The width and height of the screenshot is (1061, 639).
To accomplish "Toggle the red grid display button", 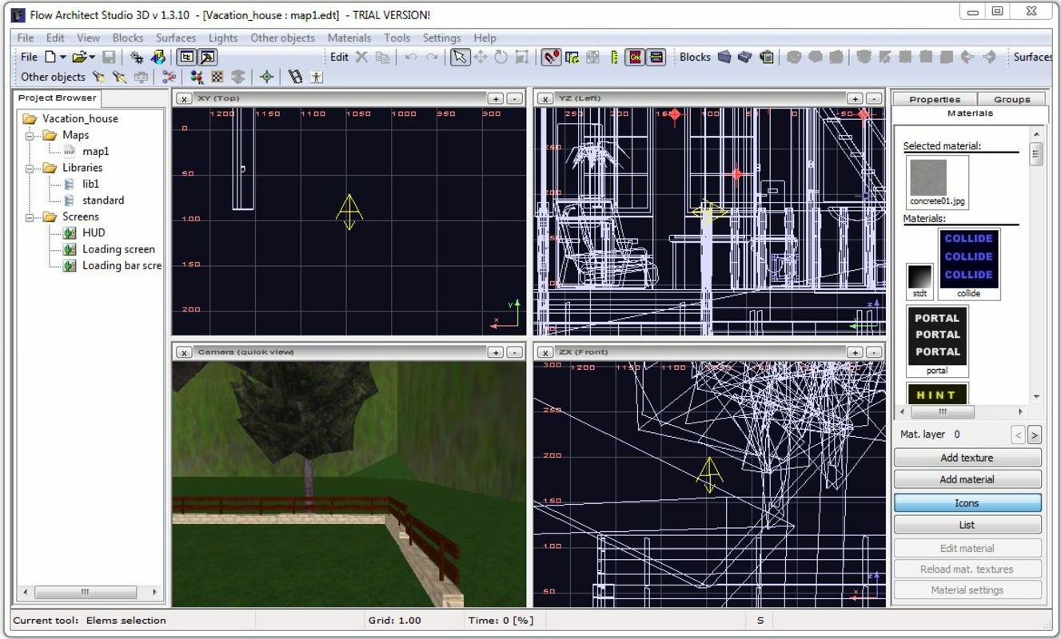I will [636, 57].
